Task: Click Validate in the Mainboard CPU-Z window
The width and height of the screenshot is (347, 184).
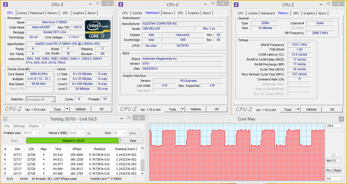Action: coord(196,110)
